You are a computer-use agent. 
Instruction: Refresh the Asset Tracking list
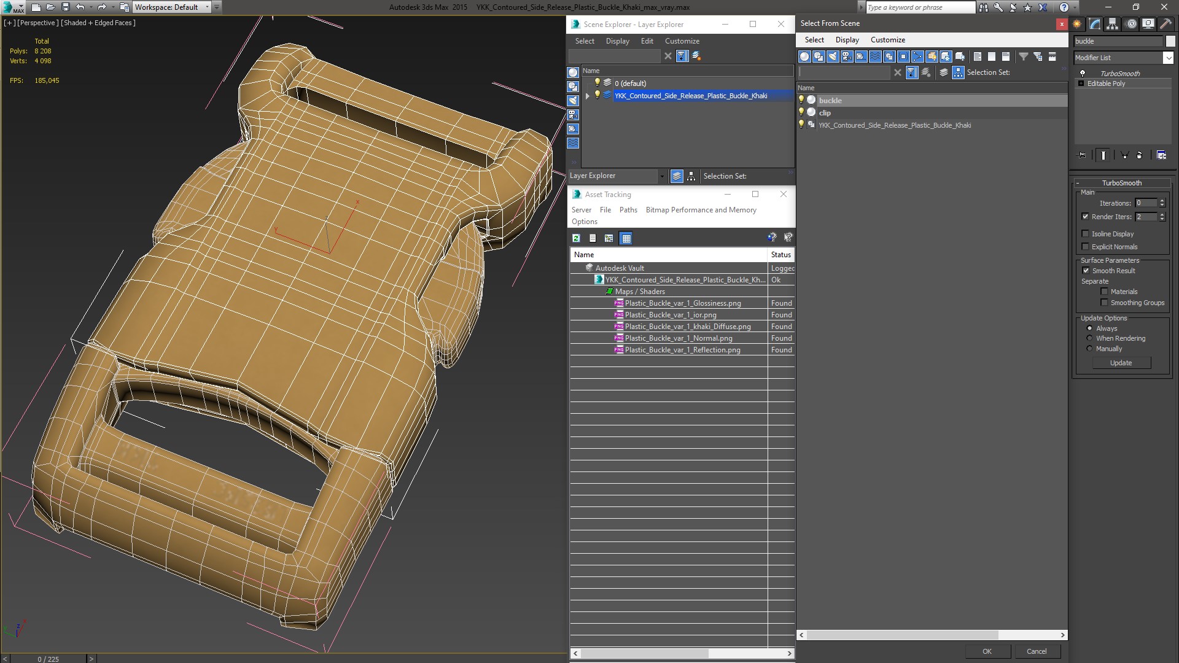pyautogui.click(x=576, y=238)
